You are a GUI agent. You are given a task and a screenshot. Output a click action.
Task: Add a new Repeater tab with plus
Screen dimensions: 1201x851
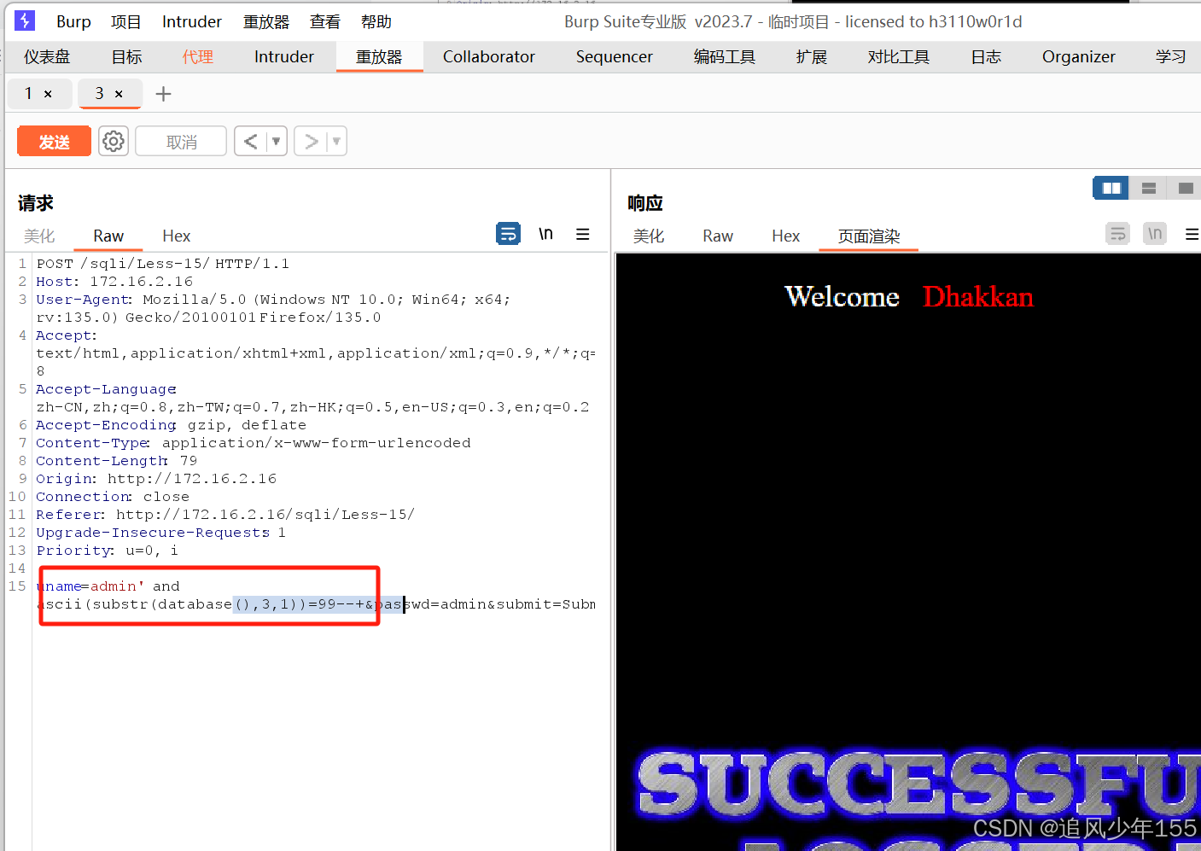pyautogui.click(x=164, y=94)
